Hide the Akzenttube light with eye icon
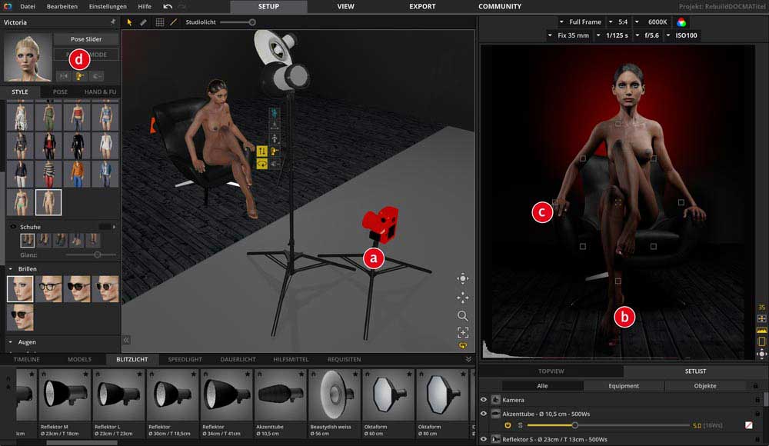769x446 pixels. click(484, 414)
